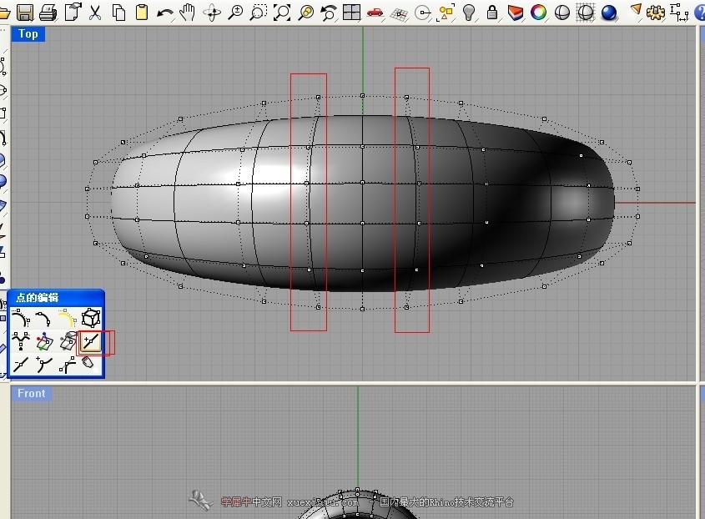
Task: Click the yellow Points Off icon
Action: point(67,318)
